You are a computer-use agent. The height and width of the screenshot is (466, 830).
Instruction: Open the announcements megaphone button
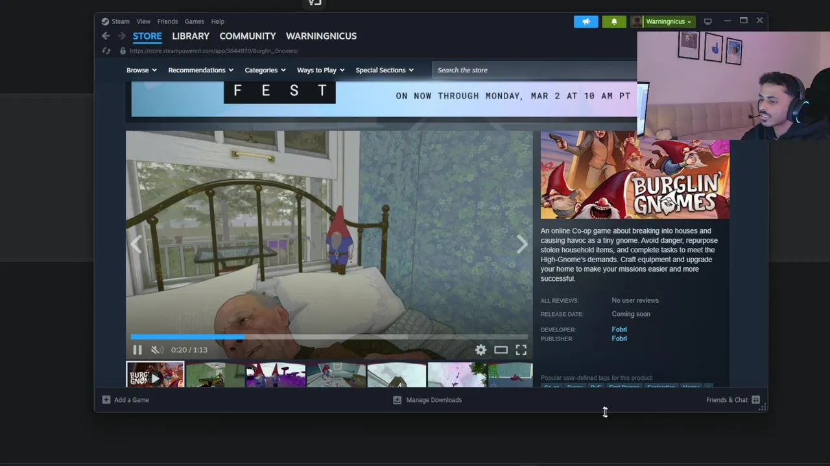pos(586,21)
